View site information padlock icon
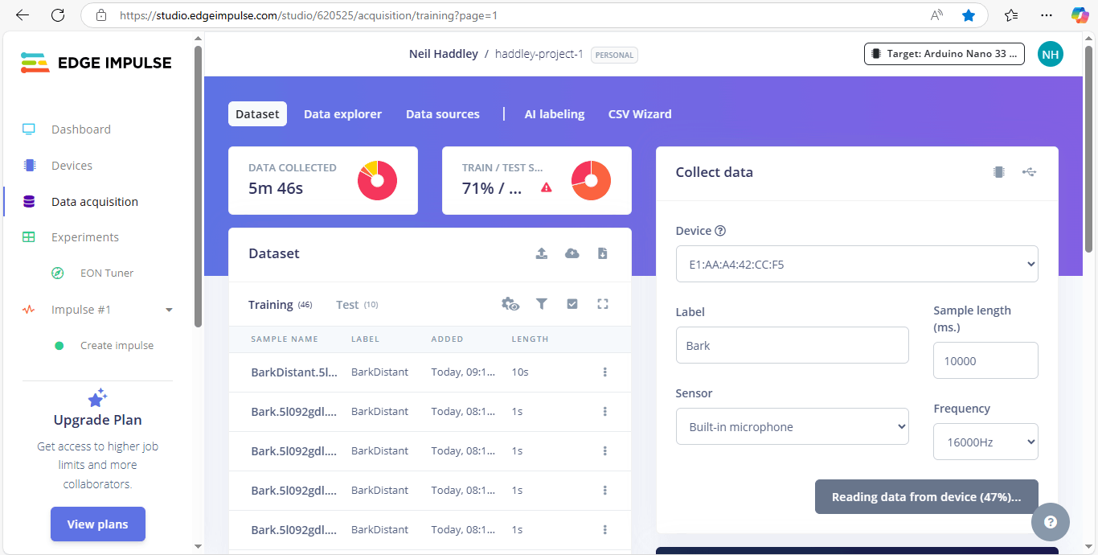This screenshot has width=1098, height=555. (x=100, y=15)
